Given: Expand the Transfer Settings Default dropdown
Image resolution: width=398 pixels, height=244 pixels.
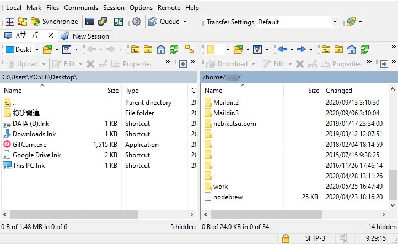Looking at the screenshot, I should (335, 22).
